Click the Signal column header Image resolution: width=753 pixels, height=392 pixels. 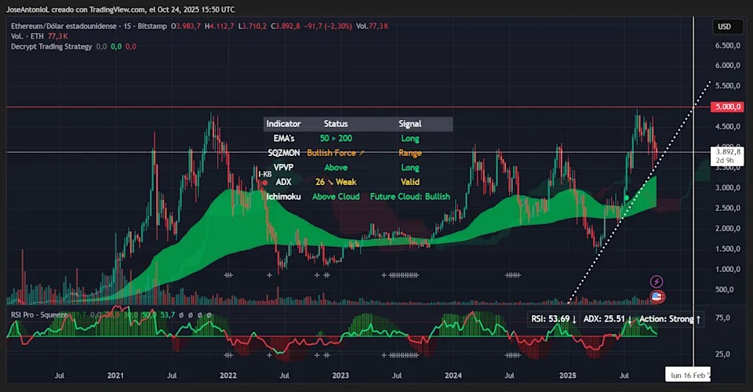(409, 124)
